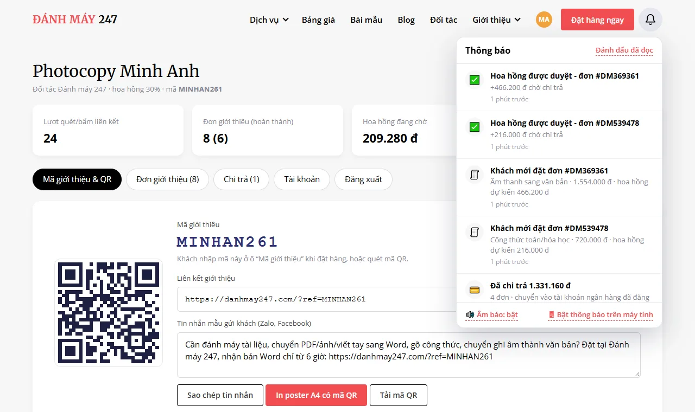Click the 'Đăng xuất' button

pyautogui.click(x=363, y=179)
